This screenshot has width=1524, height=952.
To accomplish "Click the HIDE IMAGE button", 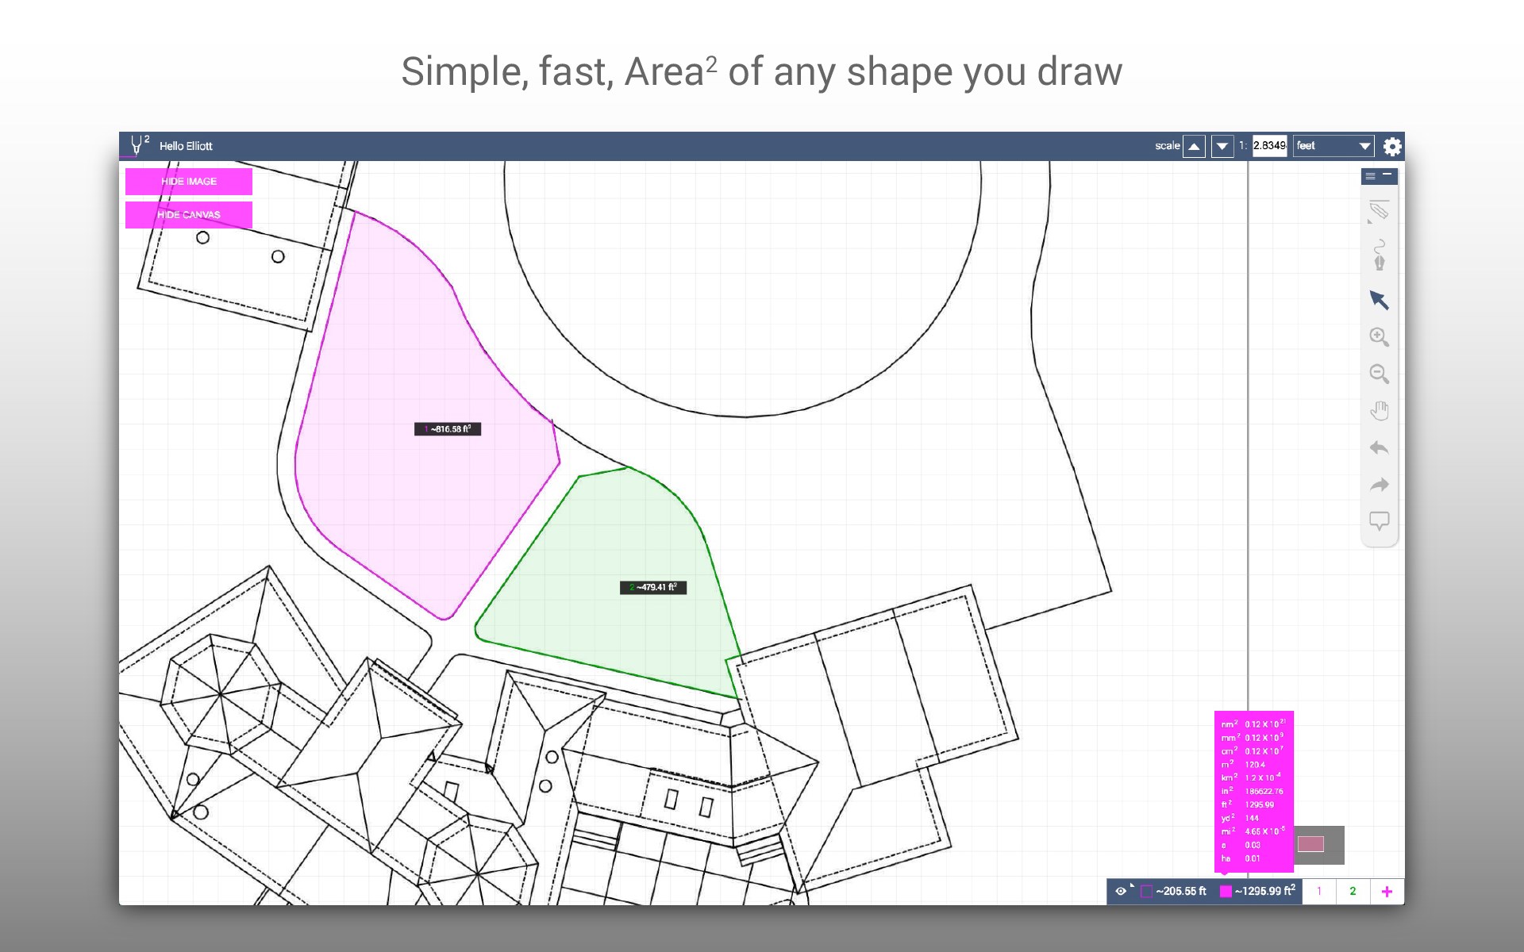I will coord(189,182).
